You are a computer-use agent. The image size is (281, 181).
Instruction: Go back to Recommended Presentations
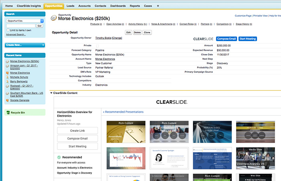click(x=123, y=112)
